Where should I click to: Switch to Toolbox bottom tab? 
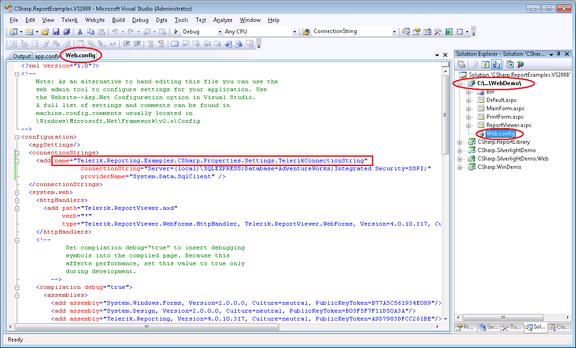click(512, 327)
